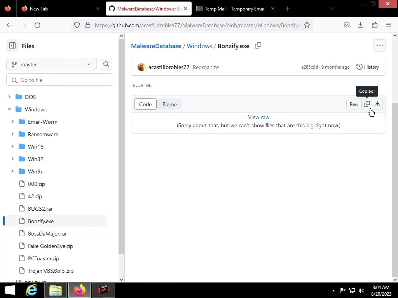Open PCToaster.zip file
The height and width of the screenshot is (298, 398).
tap(44, 258)
